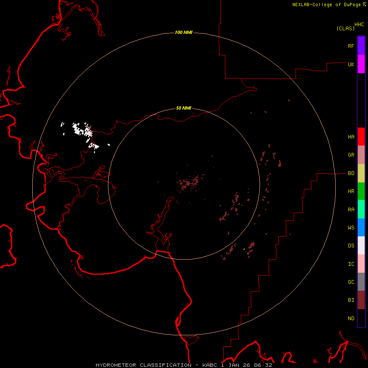Click the HA red legend swatch
This screenshot has width=368, height=368.
tap(361, 137)
